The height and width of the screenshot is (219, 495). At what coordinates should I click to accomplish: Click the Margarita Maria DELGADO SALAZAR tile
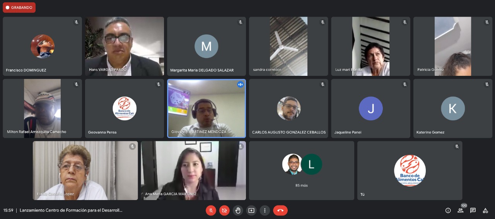tap(207, 46)
